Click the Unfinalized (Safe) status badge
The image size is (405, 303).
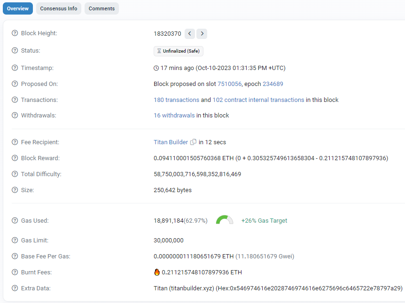coord(179,51)
